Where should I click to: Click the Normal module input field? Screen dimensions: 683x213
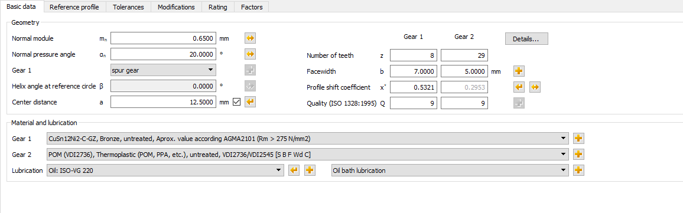163,38
